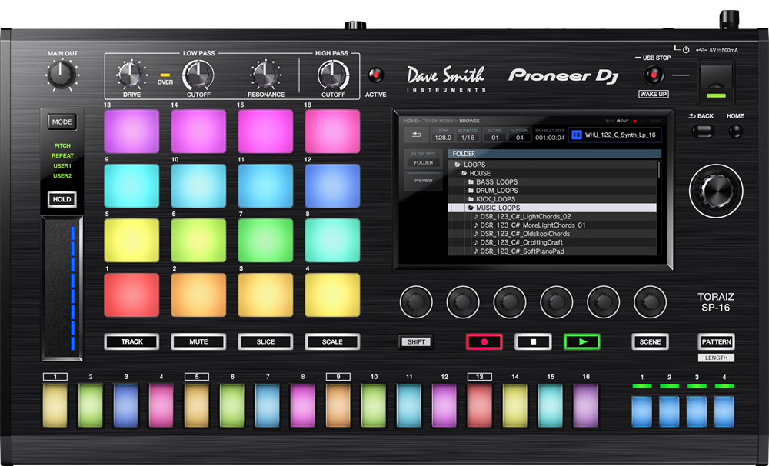Toggle step key 13 on the sequencer

click(480, 406)
